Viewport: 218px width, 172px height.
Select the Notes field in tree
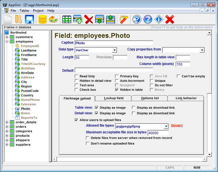coord(25,113)
